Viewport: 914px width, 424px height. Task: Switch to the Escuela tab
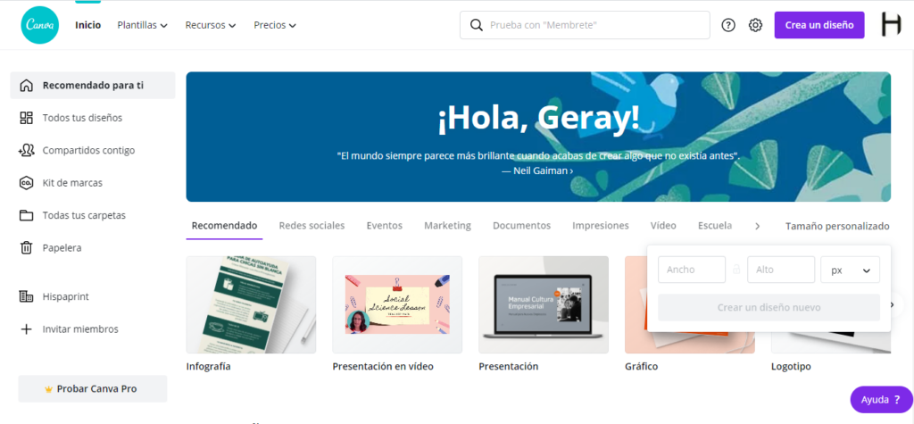point(715,226)
